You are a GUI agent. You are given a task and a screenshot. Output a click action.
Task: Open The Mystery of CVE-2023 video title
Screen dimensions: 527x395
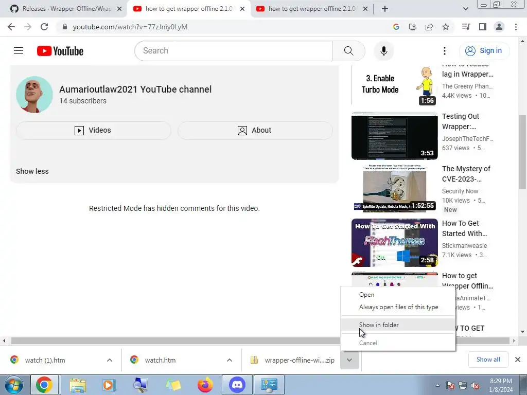click(466, 174)
